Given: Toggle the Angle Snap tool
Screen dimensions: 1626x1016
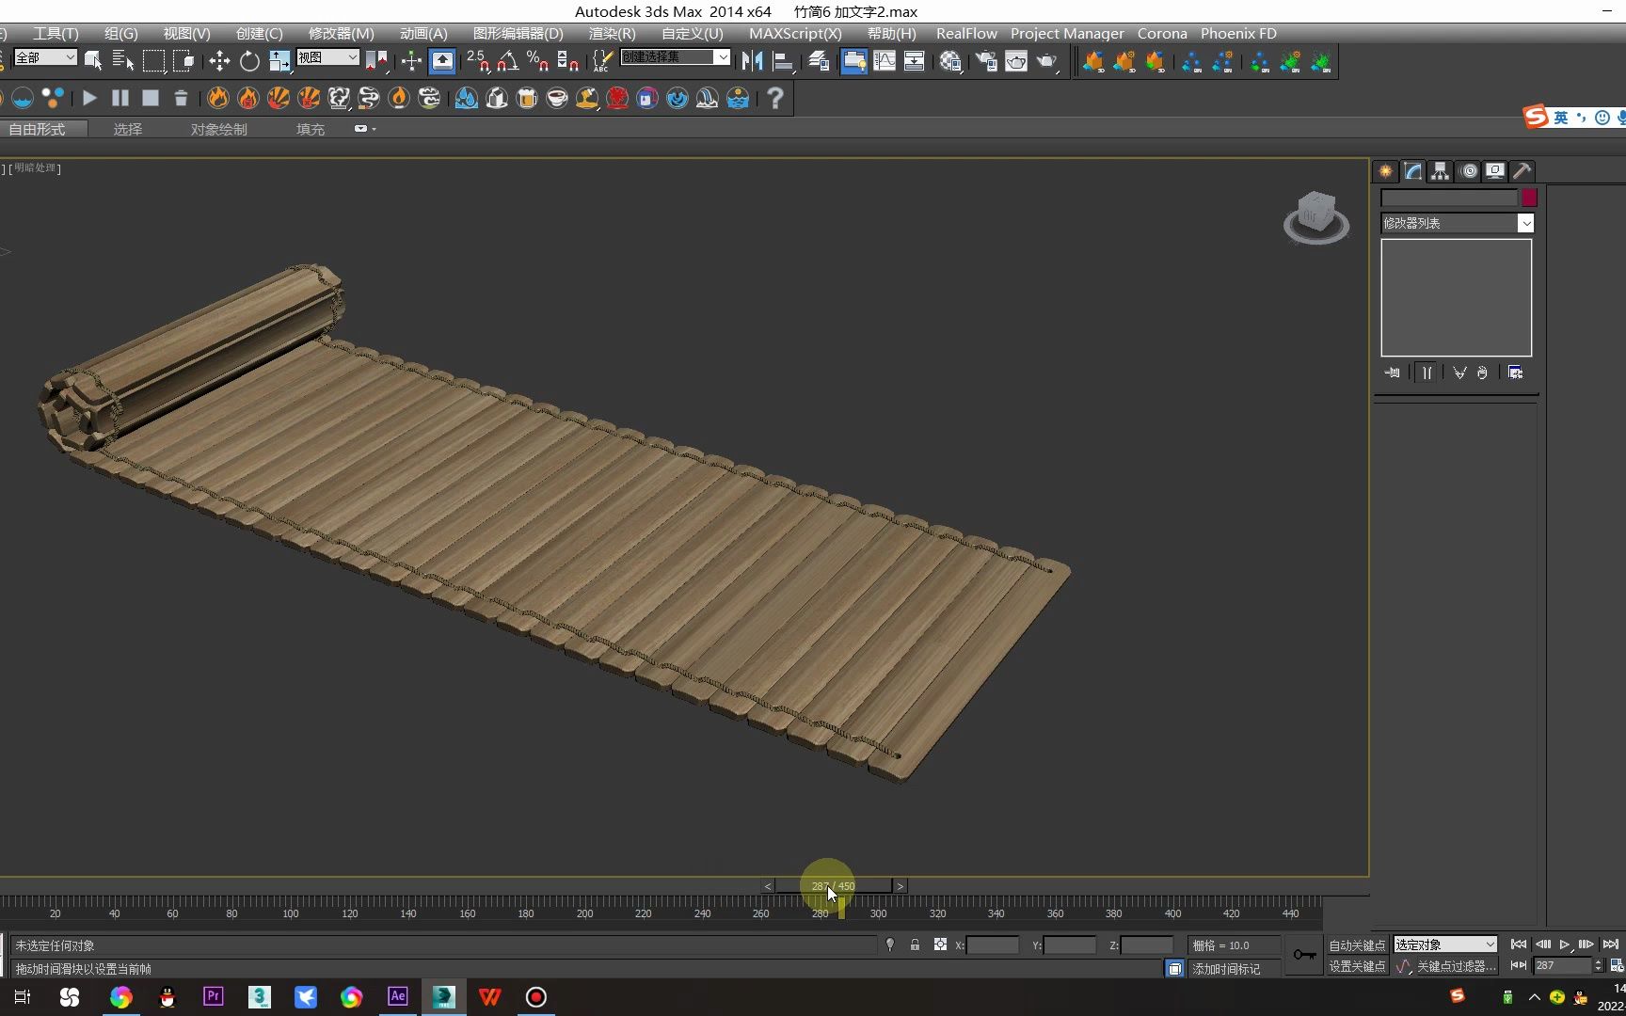Looking at the screenshot, I should click(x=508, y=61).
